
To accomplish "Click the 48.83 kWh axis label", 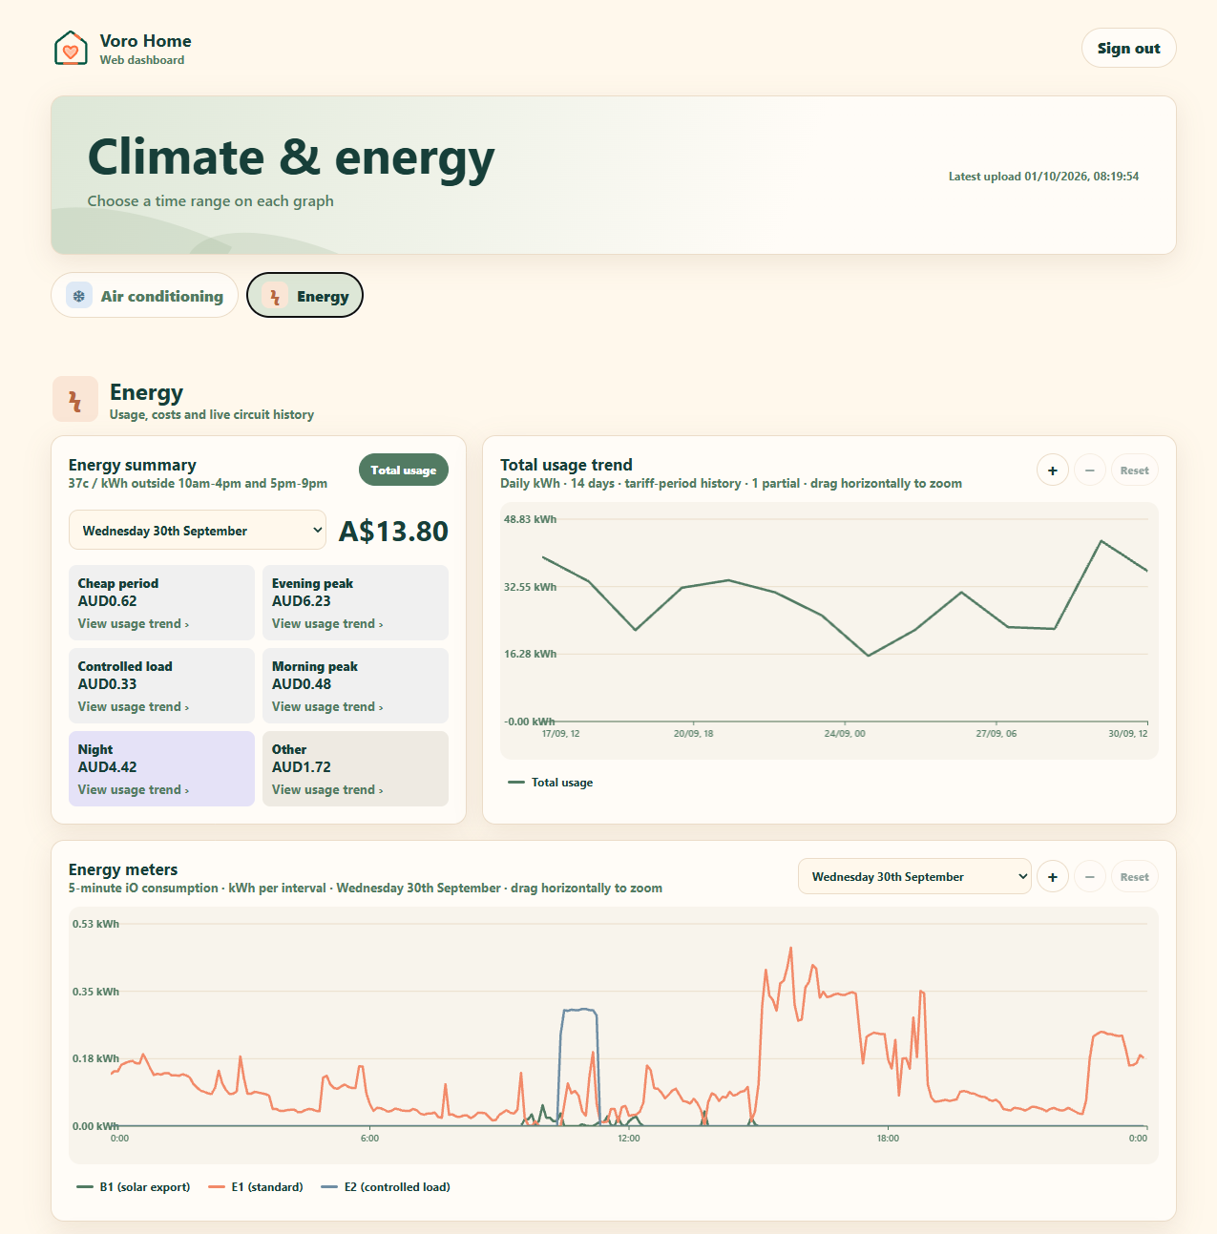I will [530, 519].
